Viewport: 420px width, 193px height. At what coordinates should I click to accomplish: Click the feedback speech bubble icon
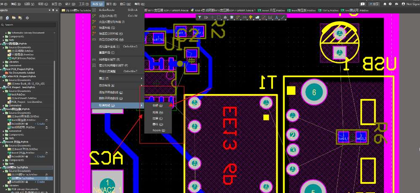coord(362,4)
